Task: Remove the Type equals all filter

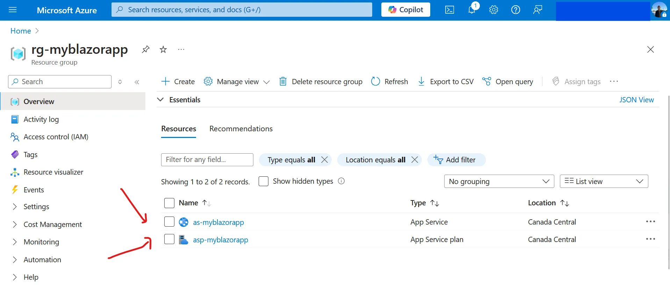Action: [324, 160]
